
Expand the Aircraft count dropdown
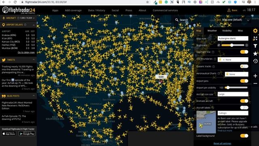pyautogui.click(x=34, y=18)
